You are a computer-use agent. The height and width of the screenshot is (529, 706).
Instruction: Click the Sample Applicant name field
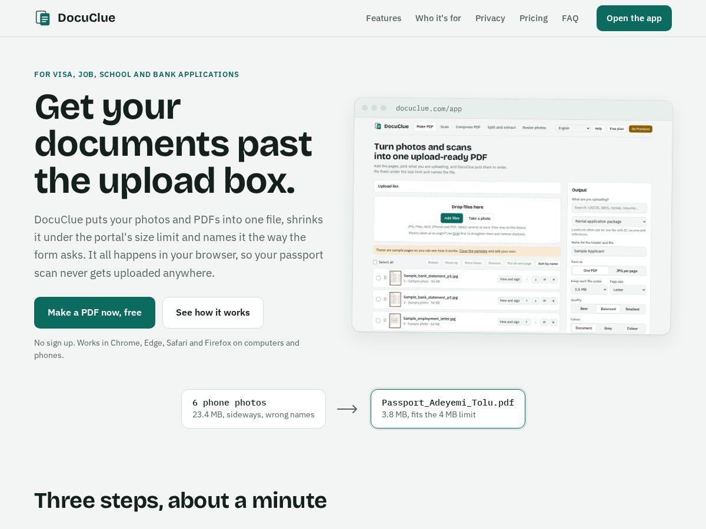point(609,252)
